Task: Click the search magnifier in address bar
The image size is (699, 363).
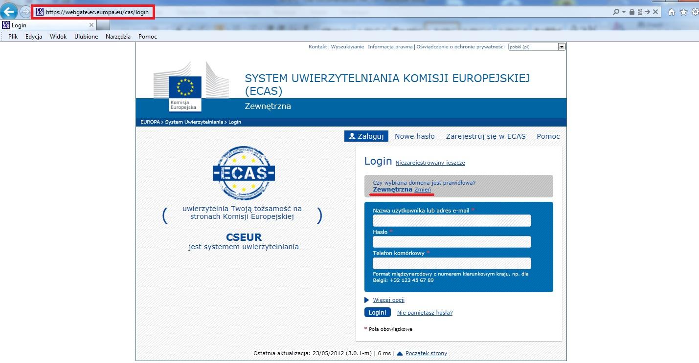Action: 616,12
